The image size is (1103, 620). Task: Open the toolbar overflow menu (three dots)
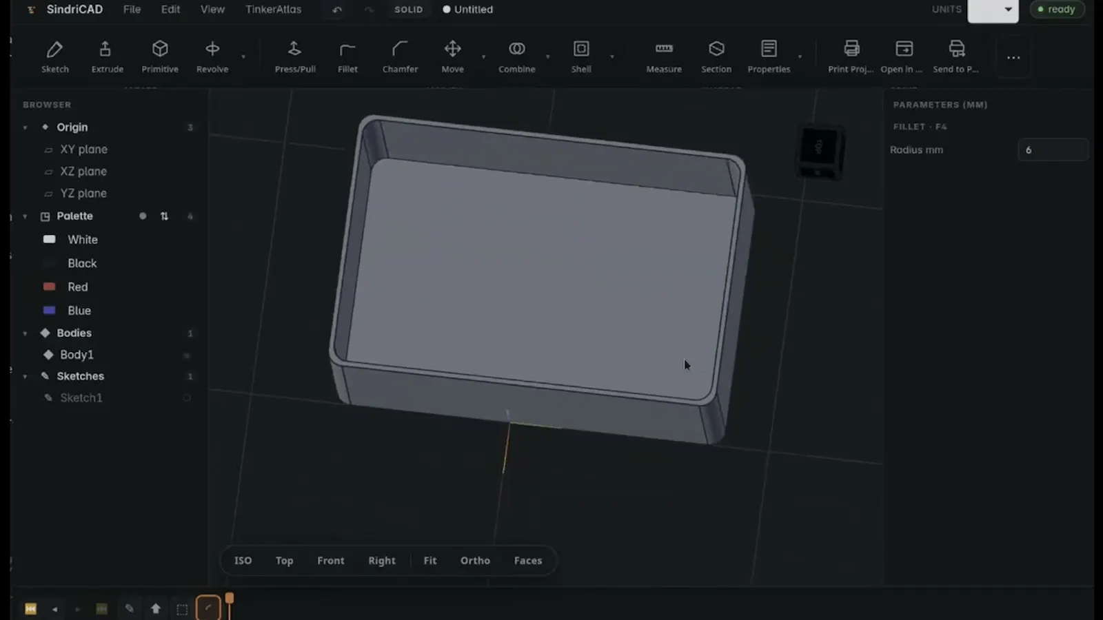(x=1013, y=57)
